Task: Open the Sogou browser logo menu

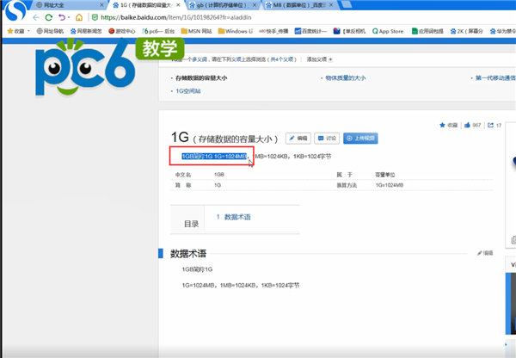Action: (x=15, y=10)
